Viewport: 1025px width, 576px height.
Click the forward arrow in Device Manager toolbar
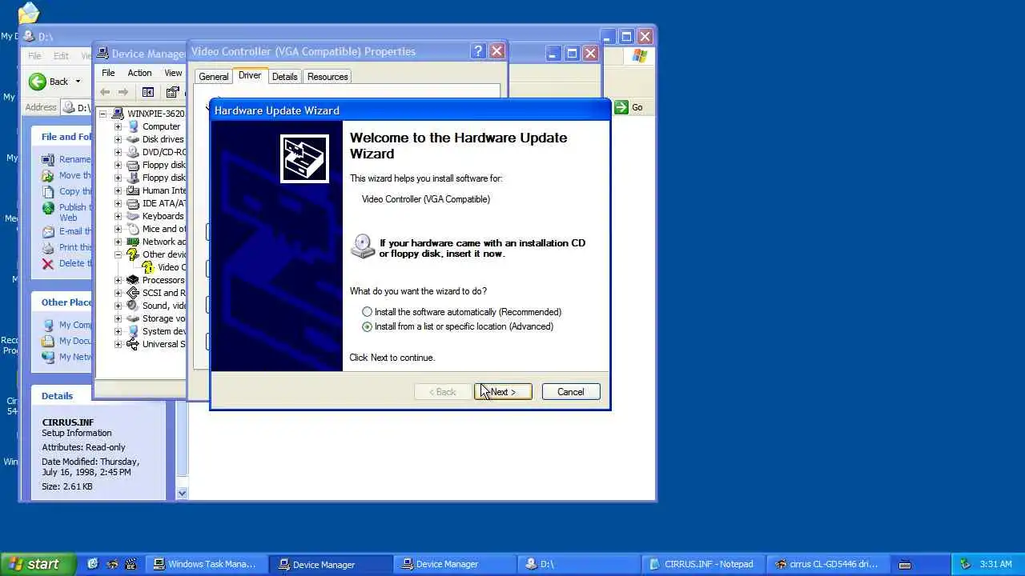[x=123, y=92]
